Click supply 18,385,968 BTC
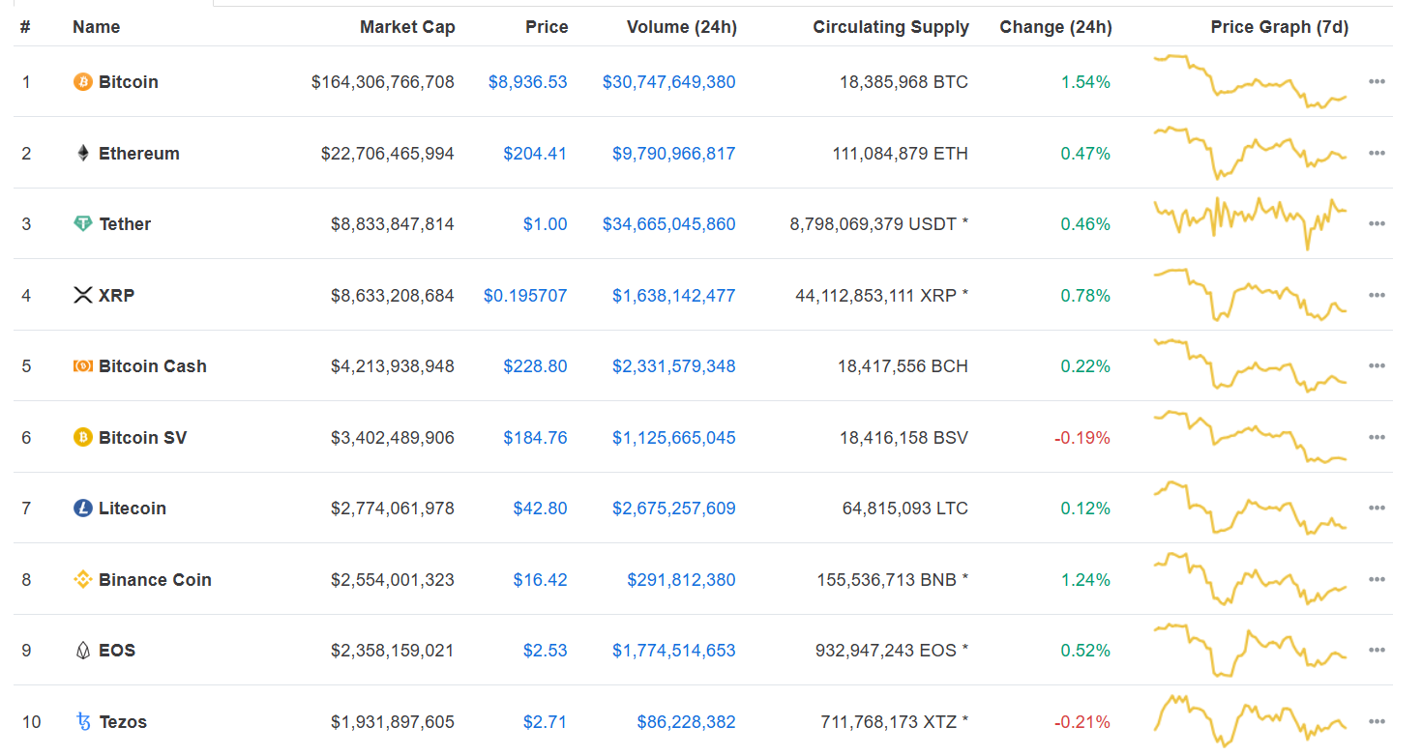This screenshot has width=1422, height=756. (x=904, y=82)
